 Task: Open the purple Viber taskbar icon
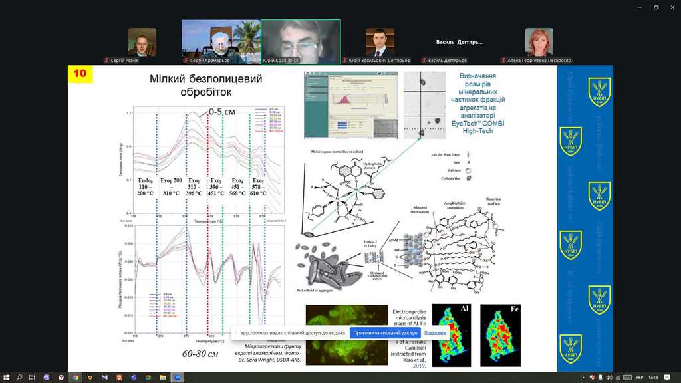47,377
